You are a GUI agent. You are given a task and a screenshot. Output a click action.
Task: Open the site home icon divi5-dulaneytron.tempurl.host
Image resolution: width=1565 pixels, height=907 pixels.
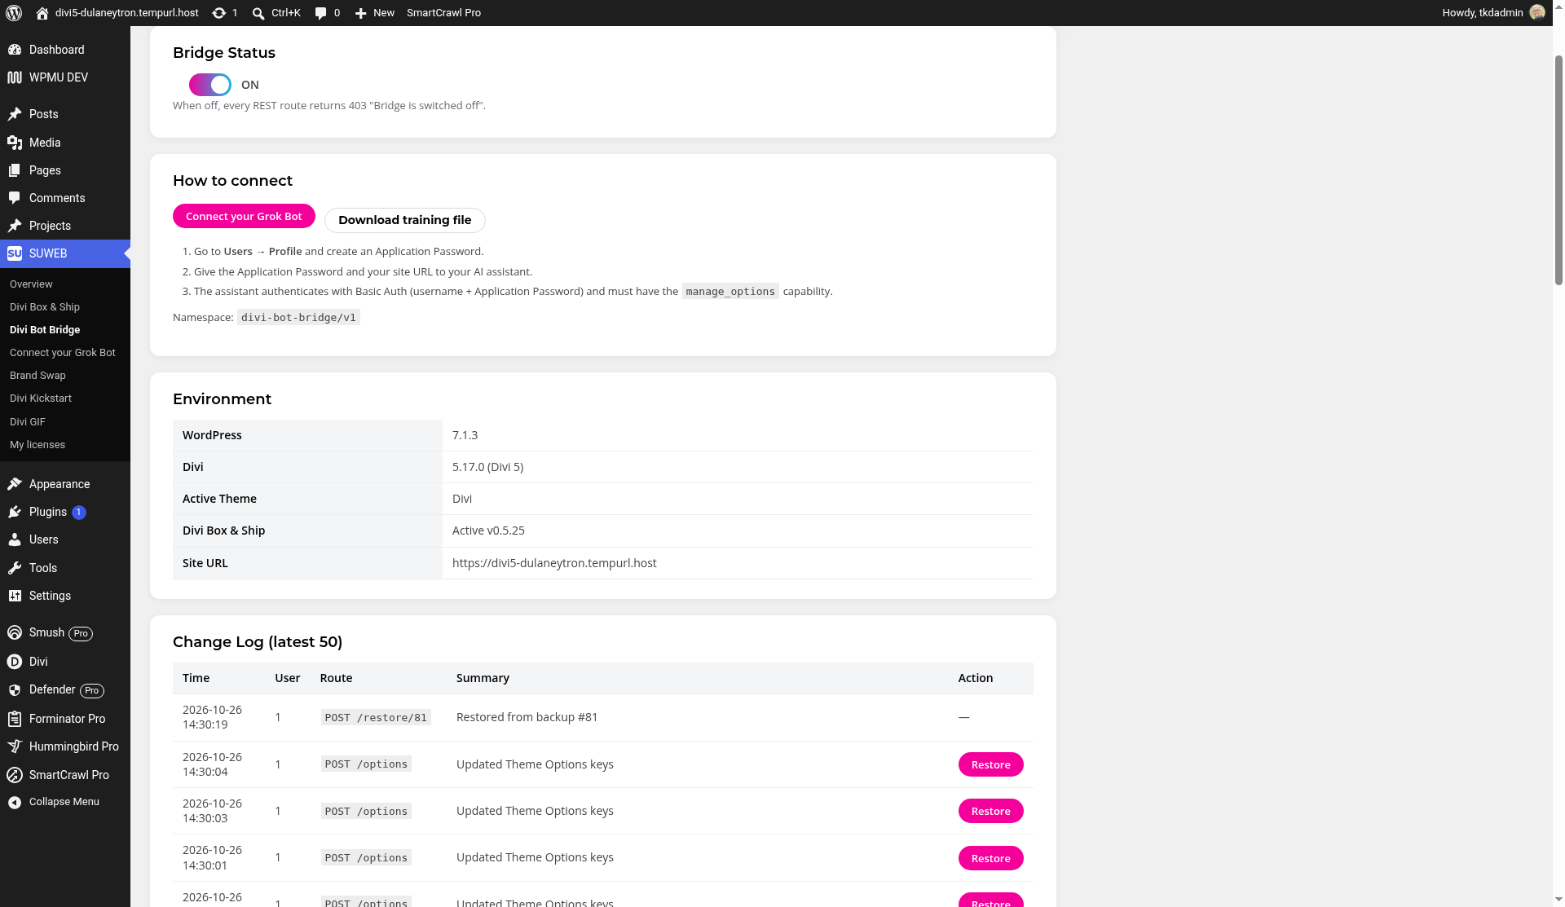[x=42, y=13]
